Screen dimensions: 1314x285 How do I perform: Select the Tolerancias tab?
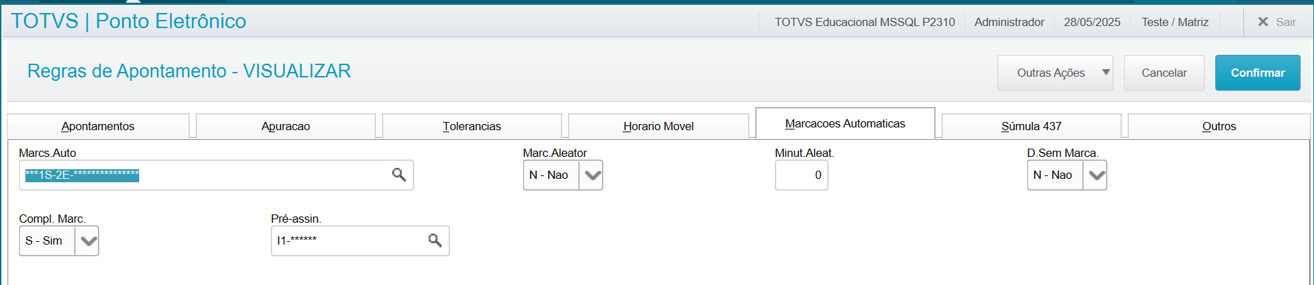pos(472,126)
